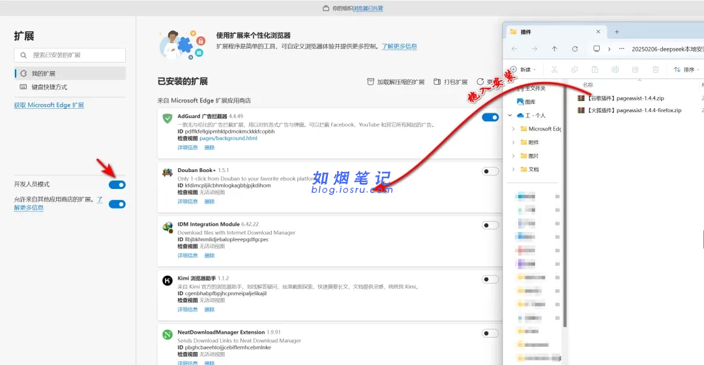The height and width of the screenshot is (365, 704).
Task: Collapse the 工 - 个人 OneDrive tree node
Action: (510, 115)
